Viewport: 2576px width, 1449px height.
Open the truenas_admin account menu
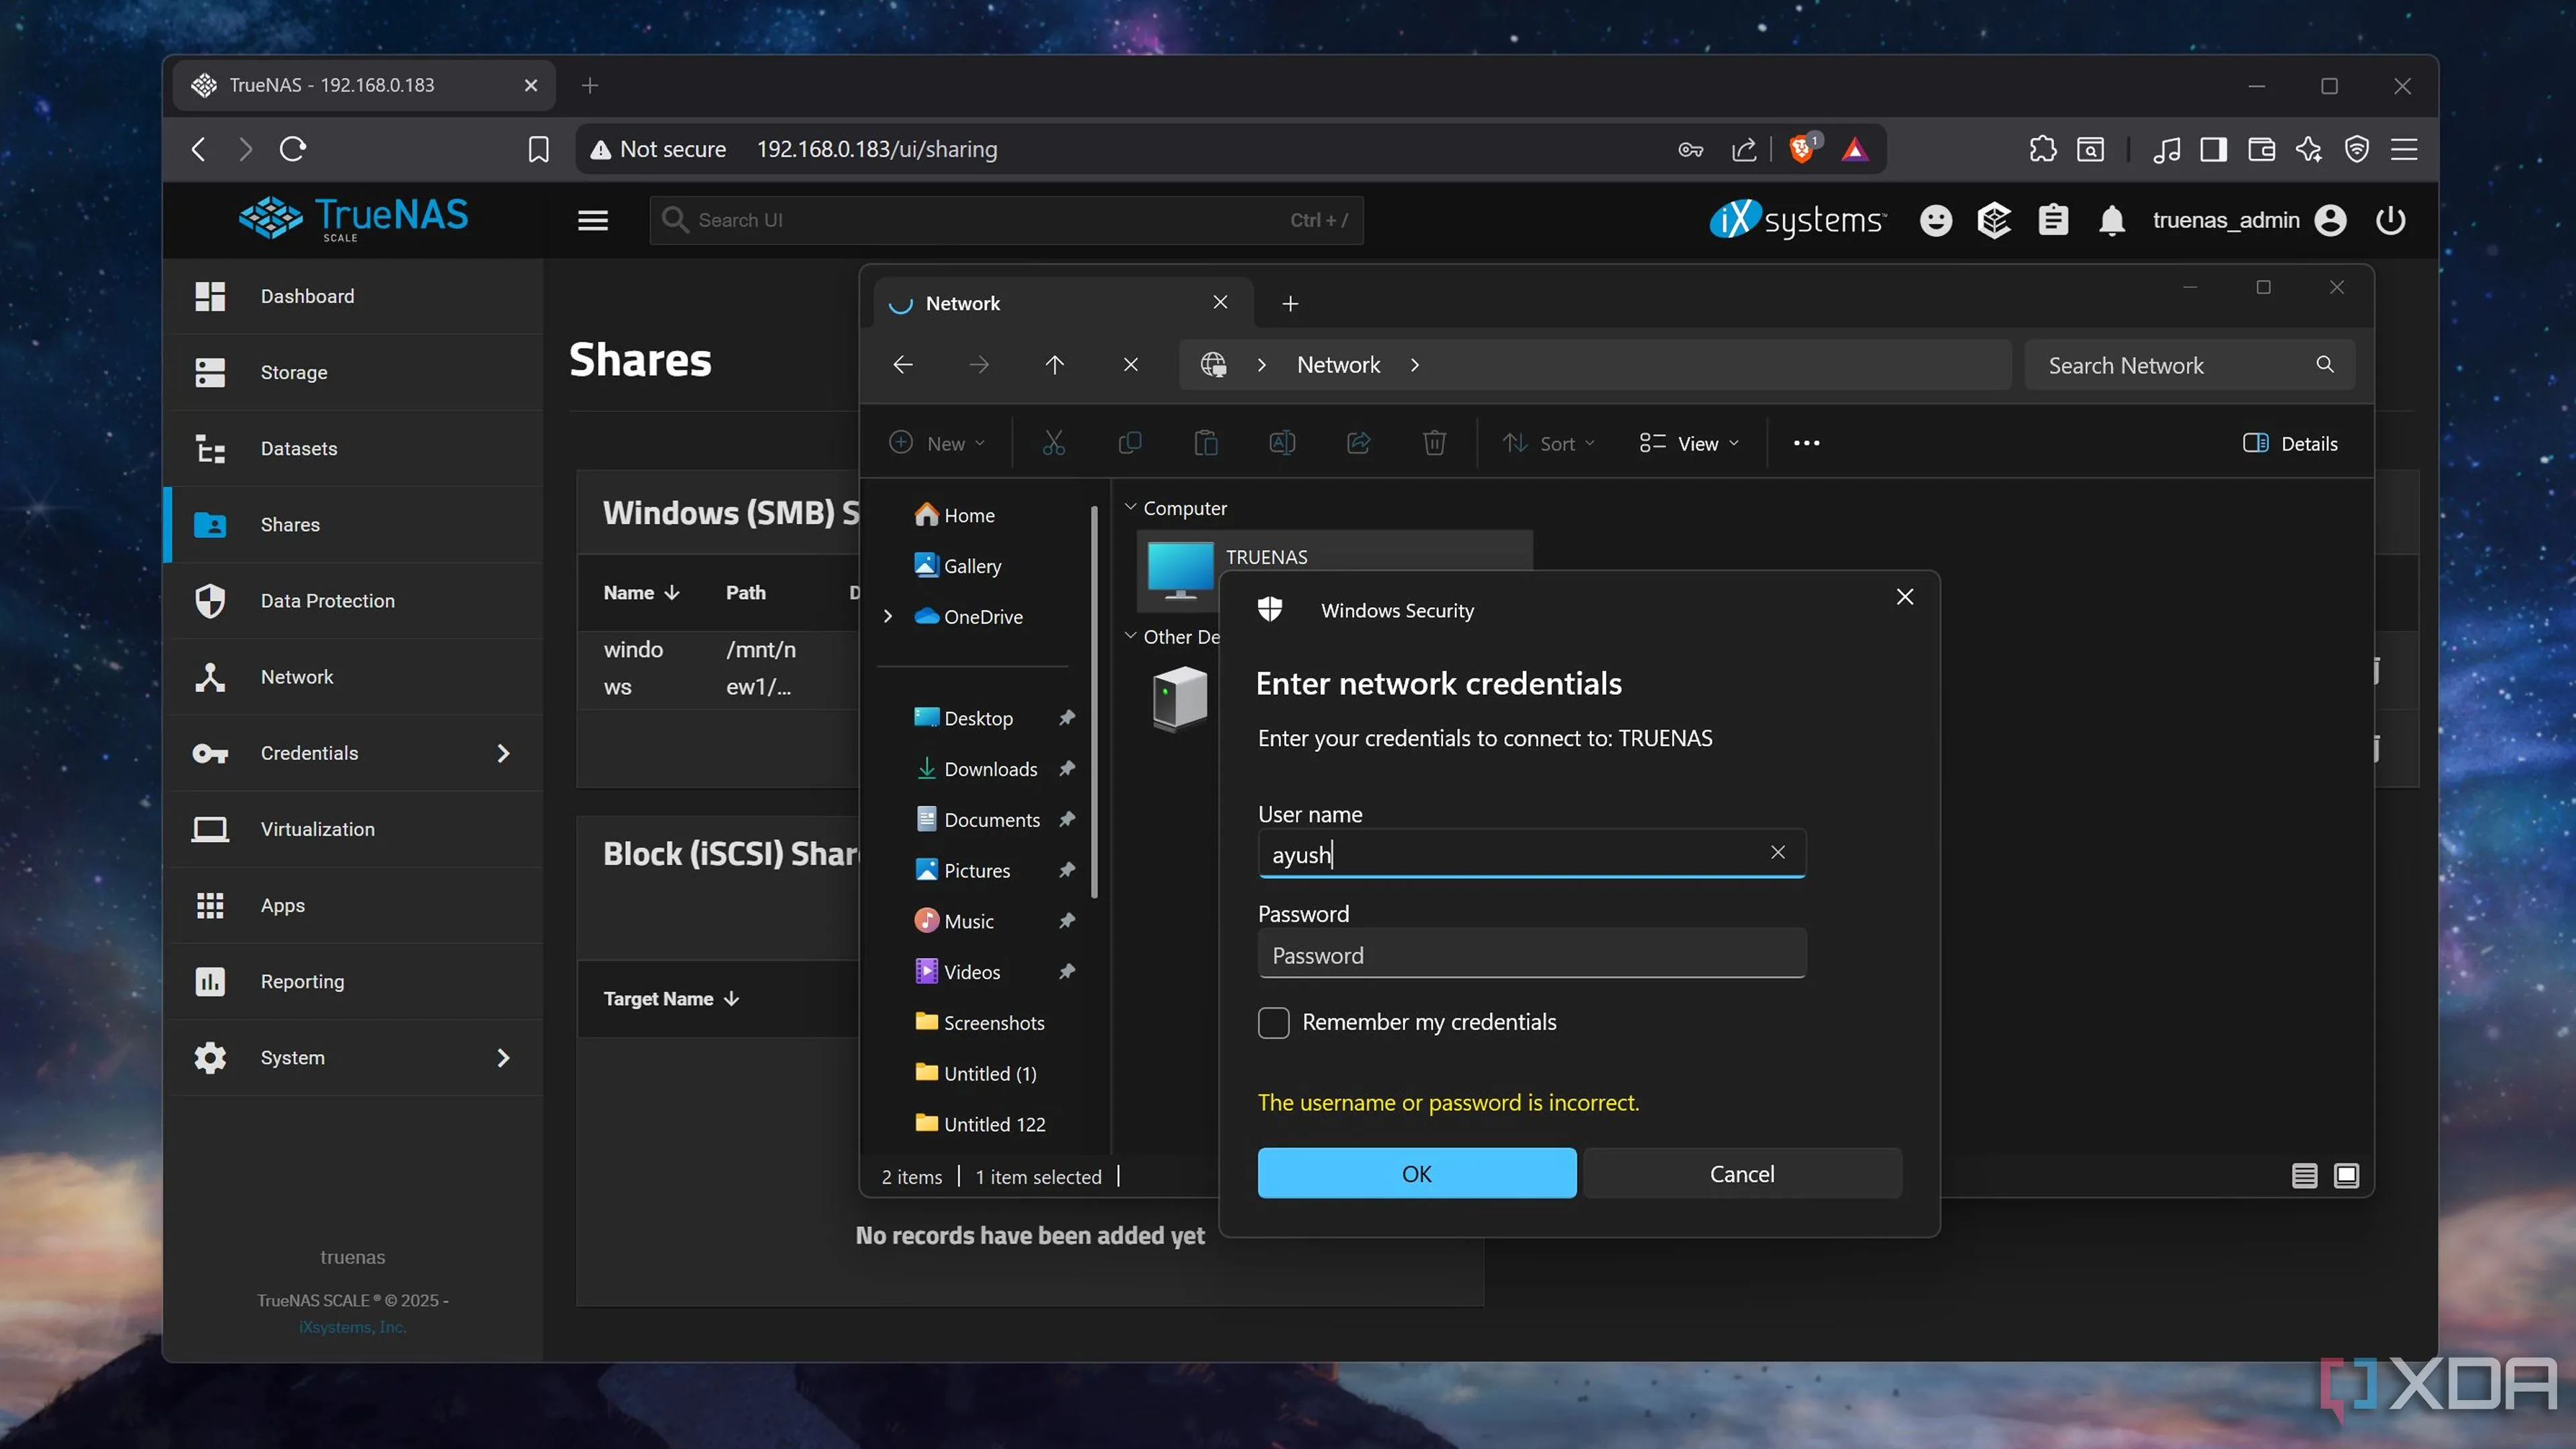2249,220
